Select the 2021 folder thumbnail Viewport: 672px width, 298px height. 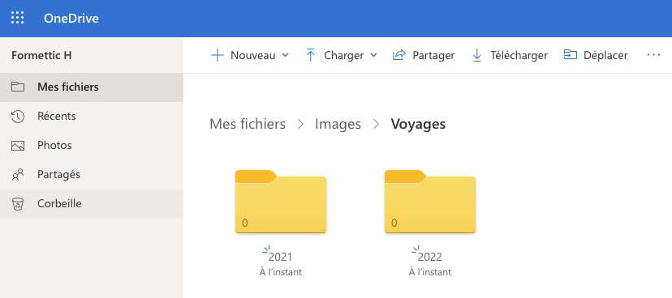click(x=281, y=202)
